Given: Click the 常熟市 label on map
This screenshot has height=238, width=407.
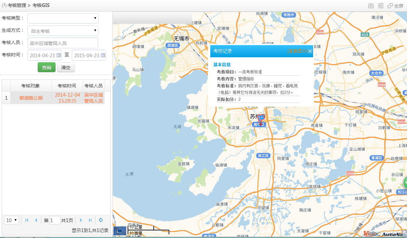Looking at the screenshot, I should (289, 15).
